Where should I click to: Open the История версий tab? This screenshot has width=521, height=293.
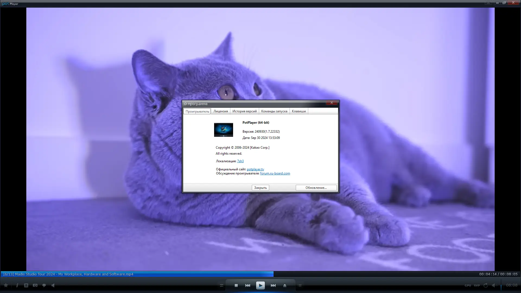click(244, 111)
